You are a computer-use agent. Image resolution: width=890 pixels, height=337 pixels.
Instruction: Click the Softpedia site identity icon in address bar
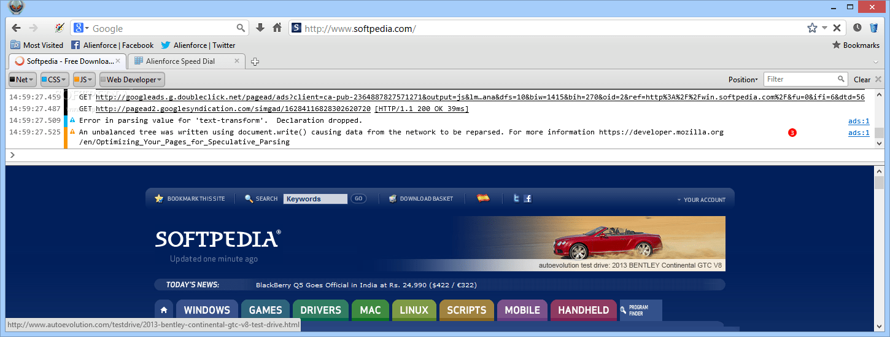point(296,28)
